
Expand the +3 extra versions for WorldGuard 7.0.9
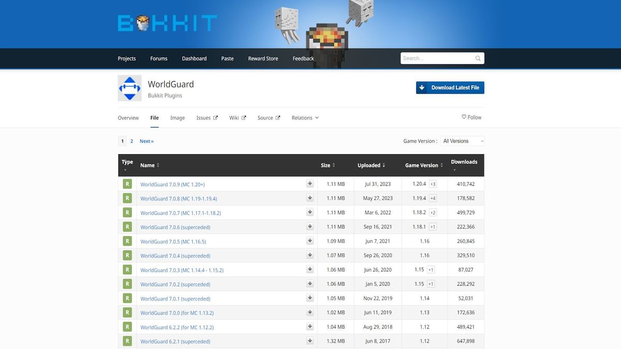[x=432, y=184]
